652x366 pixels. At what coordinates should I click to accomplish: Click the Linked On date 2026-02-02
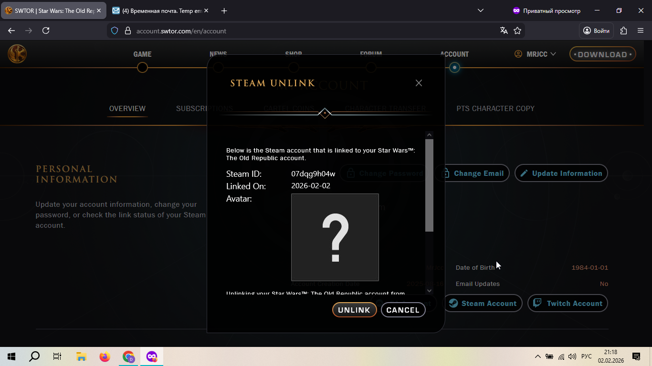click(311, 186)
